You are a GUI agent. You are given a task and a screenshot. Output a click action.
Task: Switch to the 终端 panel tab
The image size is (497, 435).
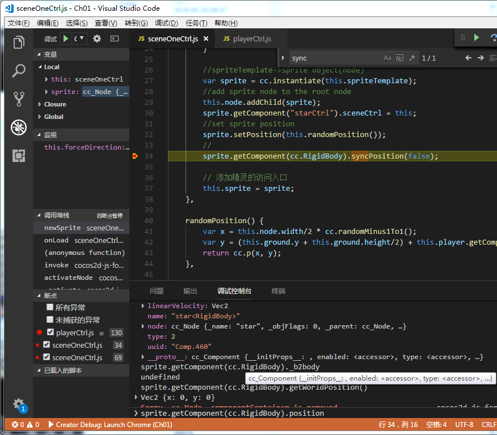click(x=278, y=291)
